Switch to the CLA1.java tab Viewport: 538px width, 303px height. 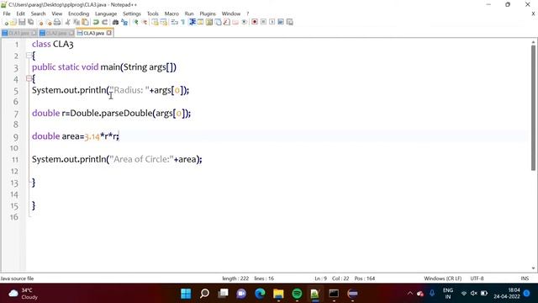click(18, 33)
